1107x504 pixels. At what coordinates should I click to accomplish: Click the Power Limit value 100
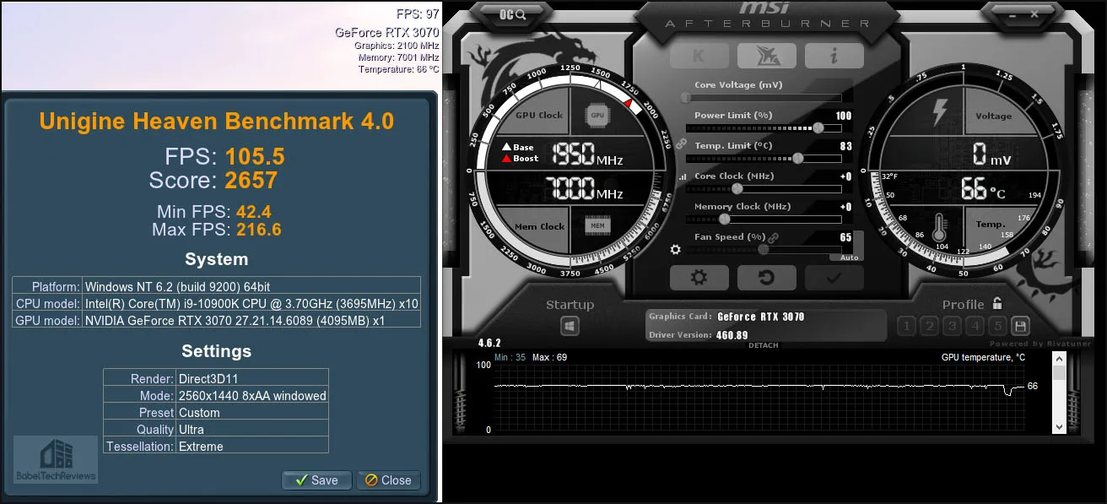(844, 116)
